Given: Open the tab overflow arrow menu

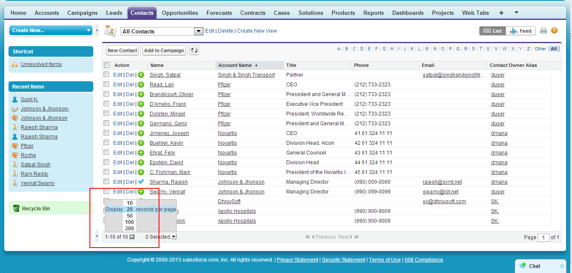Looking at the screenshot, I should (516, 13).
